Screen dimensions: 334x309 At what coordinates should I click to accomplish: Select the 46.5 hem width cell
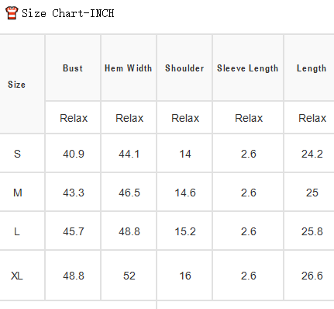pyautogui.click(x=129, y=193)
